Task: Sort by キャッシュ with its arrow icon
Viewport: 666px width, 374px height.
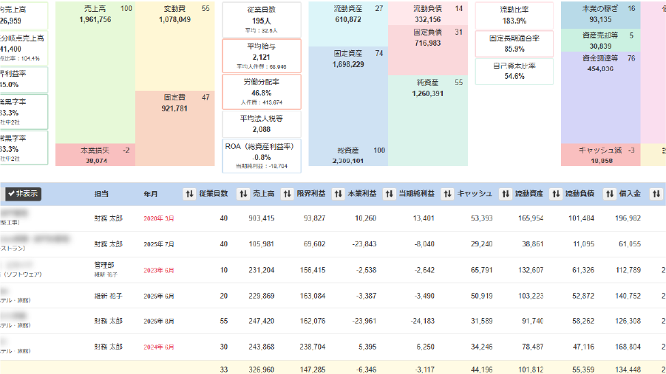Action: pyautogui.click(x=447, y=194)
